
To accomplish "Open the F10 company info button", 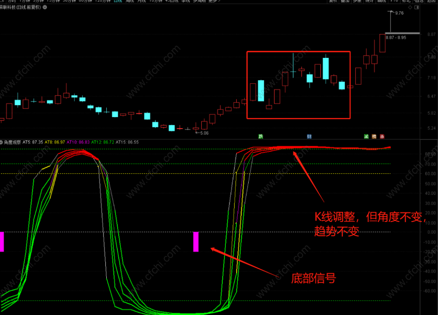I will click(x=394, y=1).
